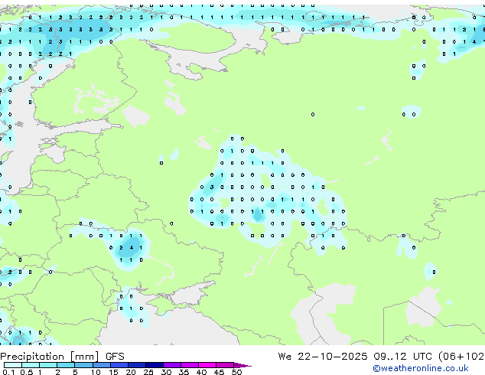This screenshot has height=375, width=485.
Task: Click the legend label '35'
Action: coord(184,372)
